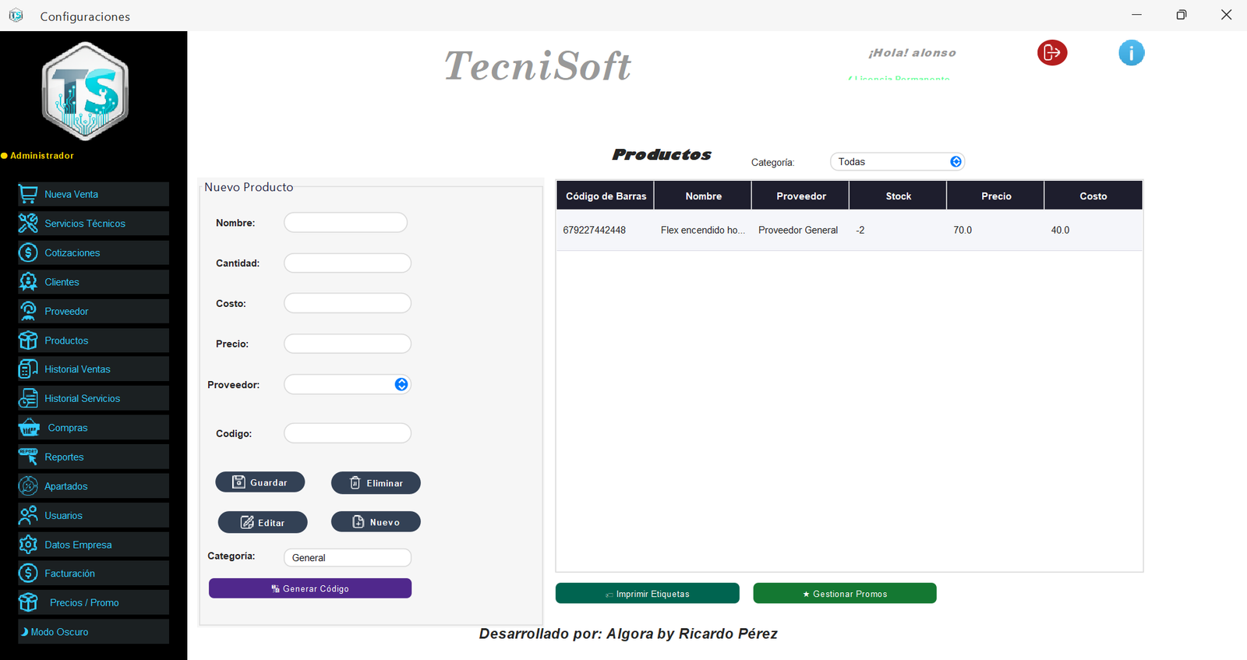The image size is (1247, 660).
Task: Click Imprimir Etiquetas button
Action: click(x=648, y=593)
